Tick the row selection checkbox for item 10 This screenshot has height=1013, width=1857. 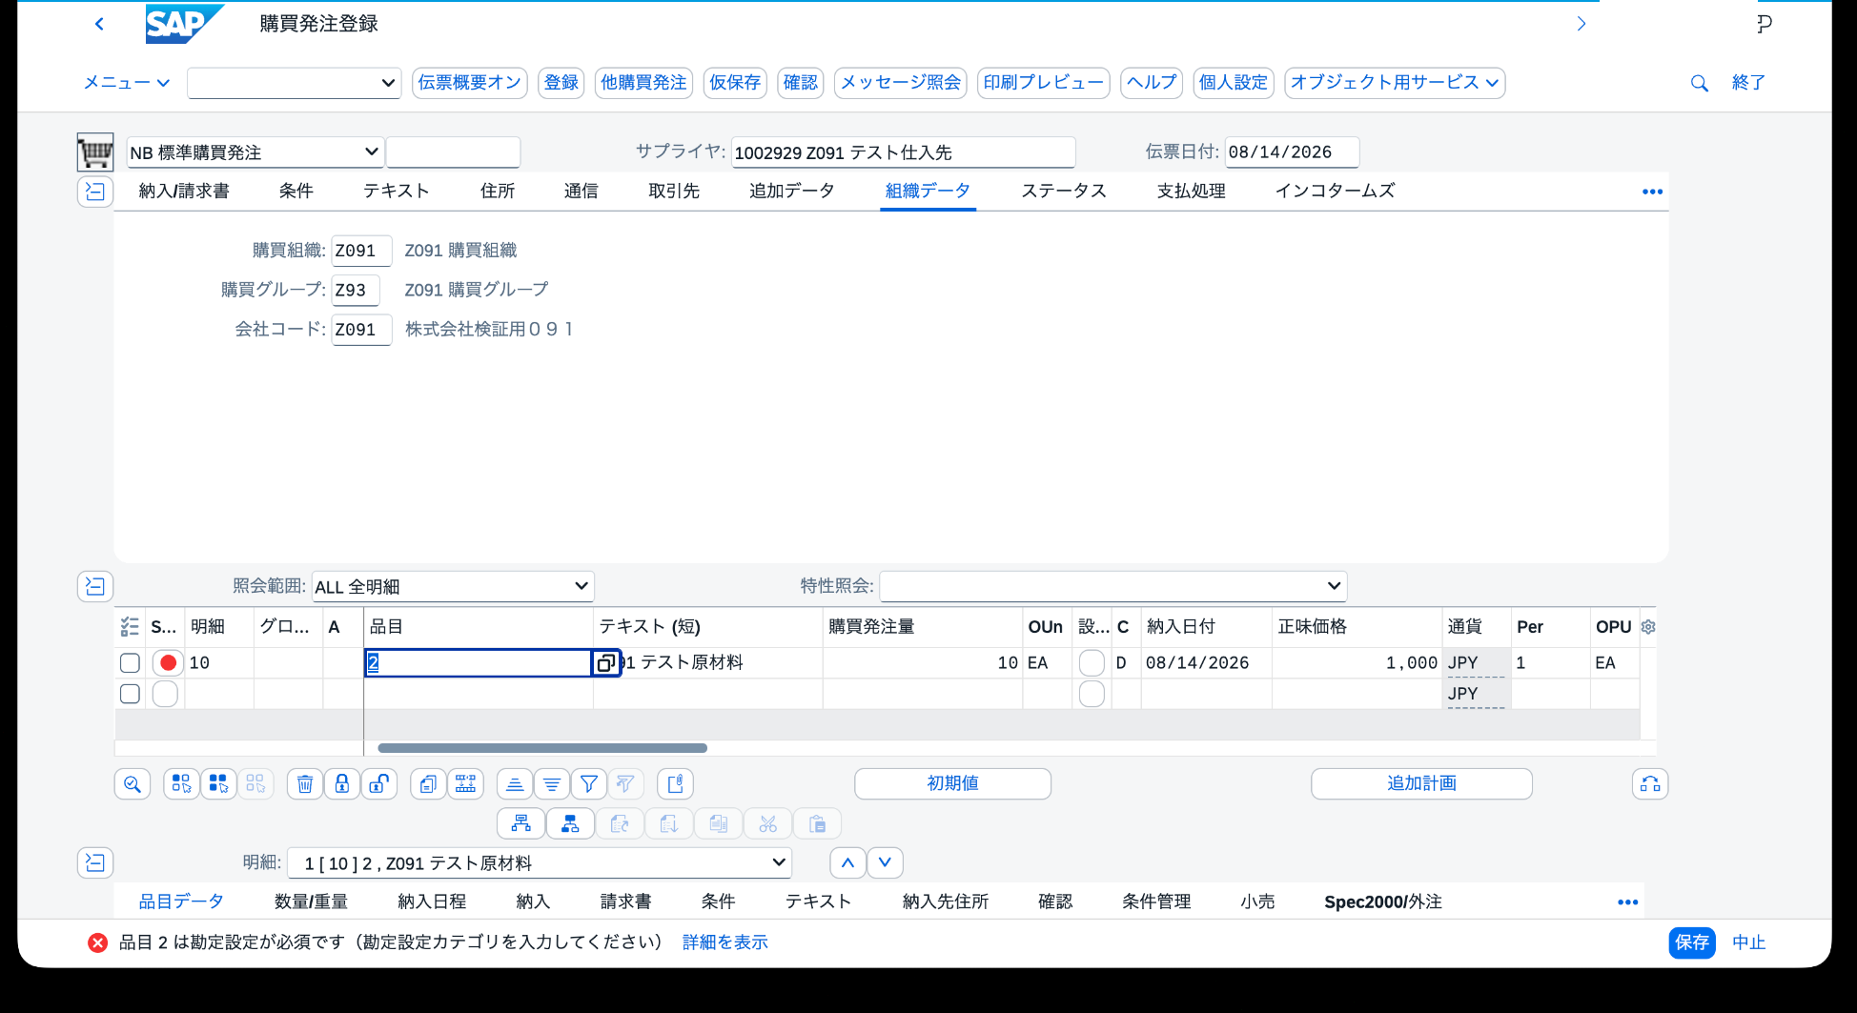click(131, 663)
